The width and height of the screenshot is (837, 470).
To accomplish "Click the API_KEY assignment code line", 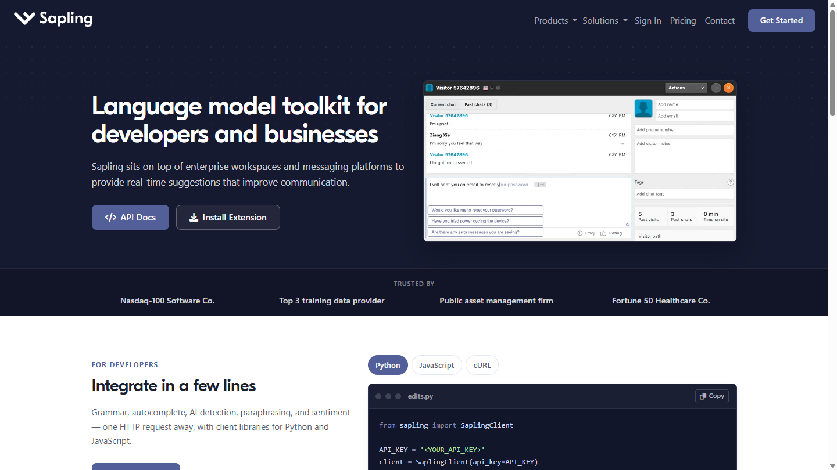I will pos(431,450).
